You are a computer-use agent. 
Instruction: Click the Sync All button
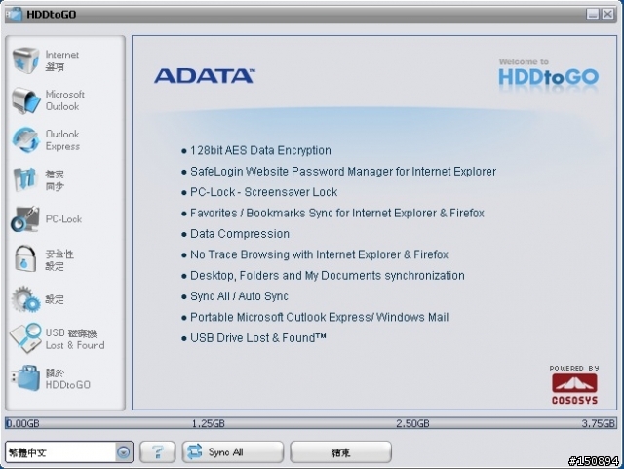pos(233,451)
